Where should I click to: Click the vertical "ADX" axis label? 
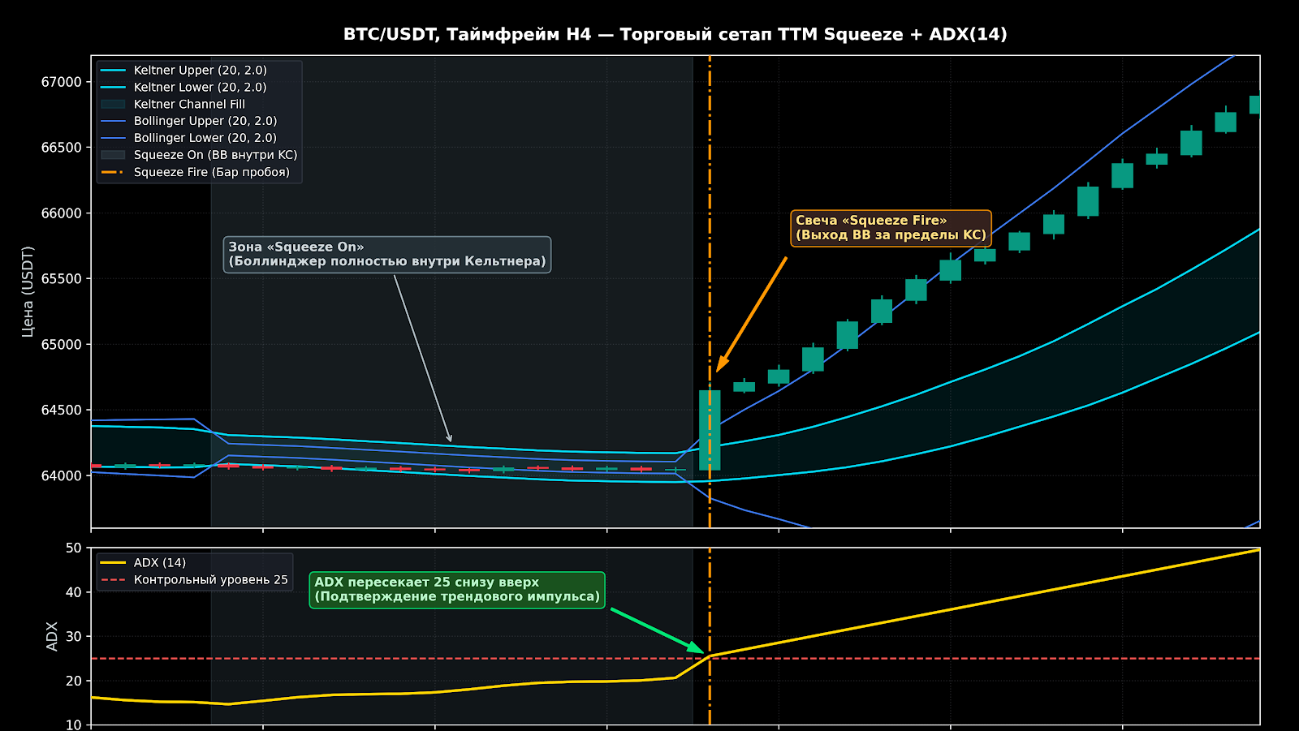click(52, 636)
